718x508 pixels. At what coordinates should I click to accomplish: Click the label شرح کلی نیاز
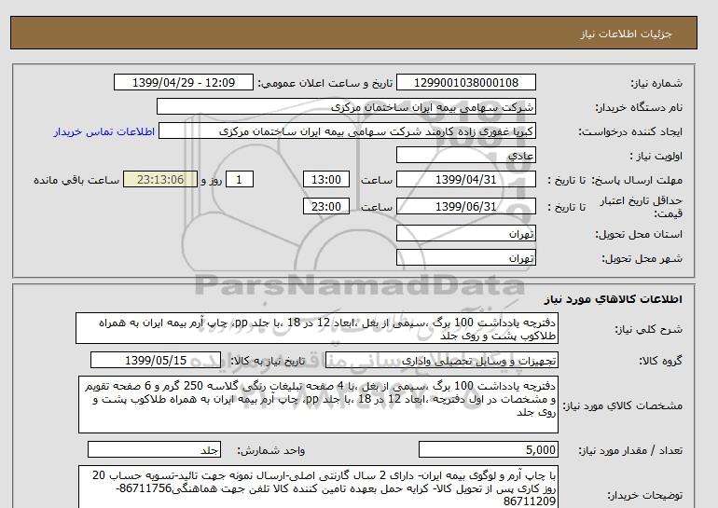648,329
